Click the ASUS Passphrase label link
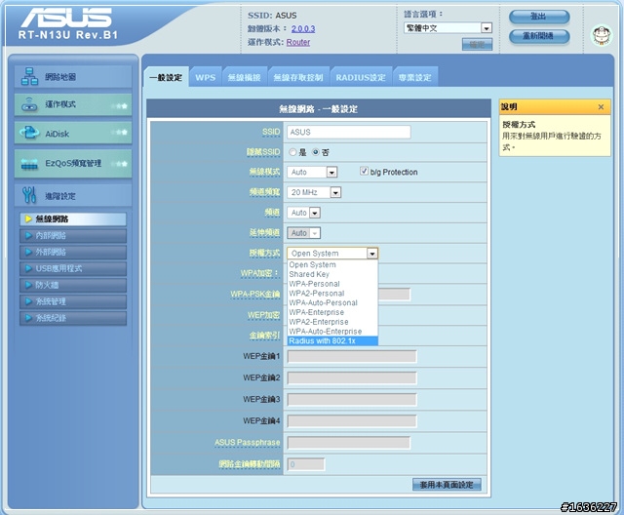This screenshot has height=515, width=624. click(247, 442)
